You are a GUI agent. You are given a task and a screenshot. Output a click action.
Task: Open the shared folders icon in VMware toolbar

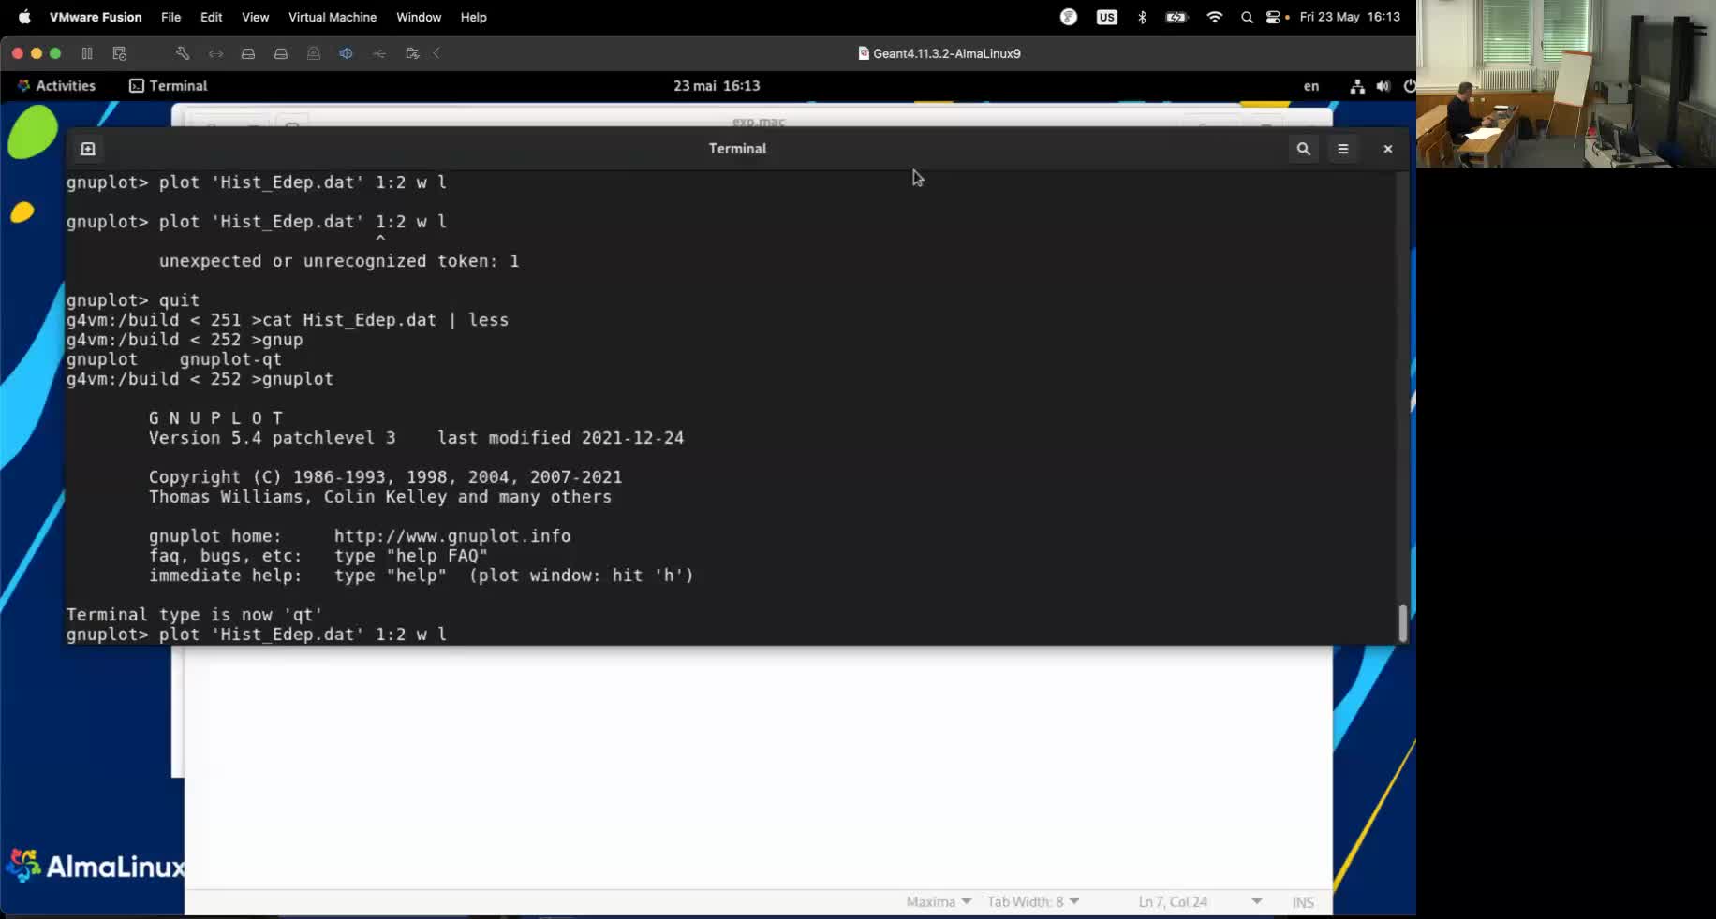coord(411,53)
